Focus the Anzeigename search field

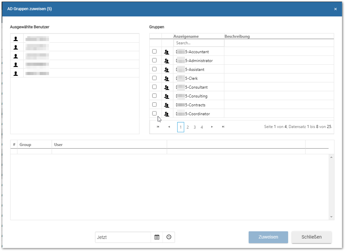199,43
